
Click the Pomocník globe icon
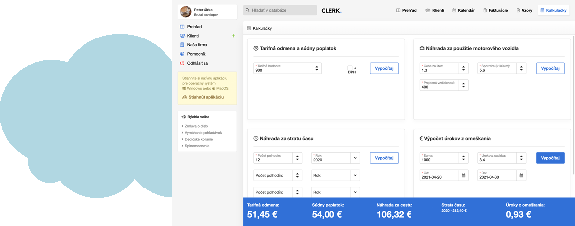[182, 54]
